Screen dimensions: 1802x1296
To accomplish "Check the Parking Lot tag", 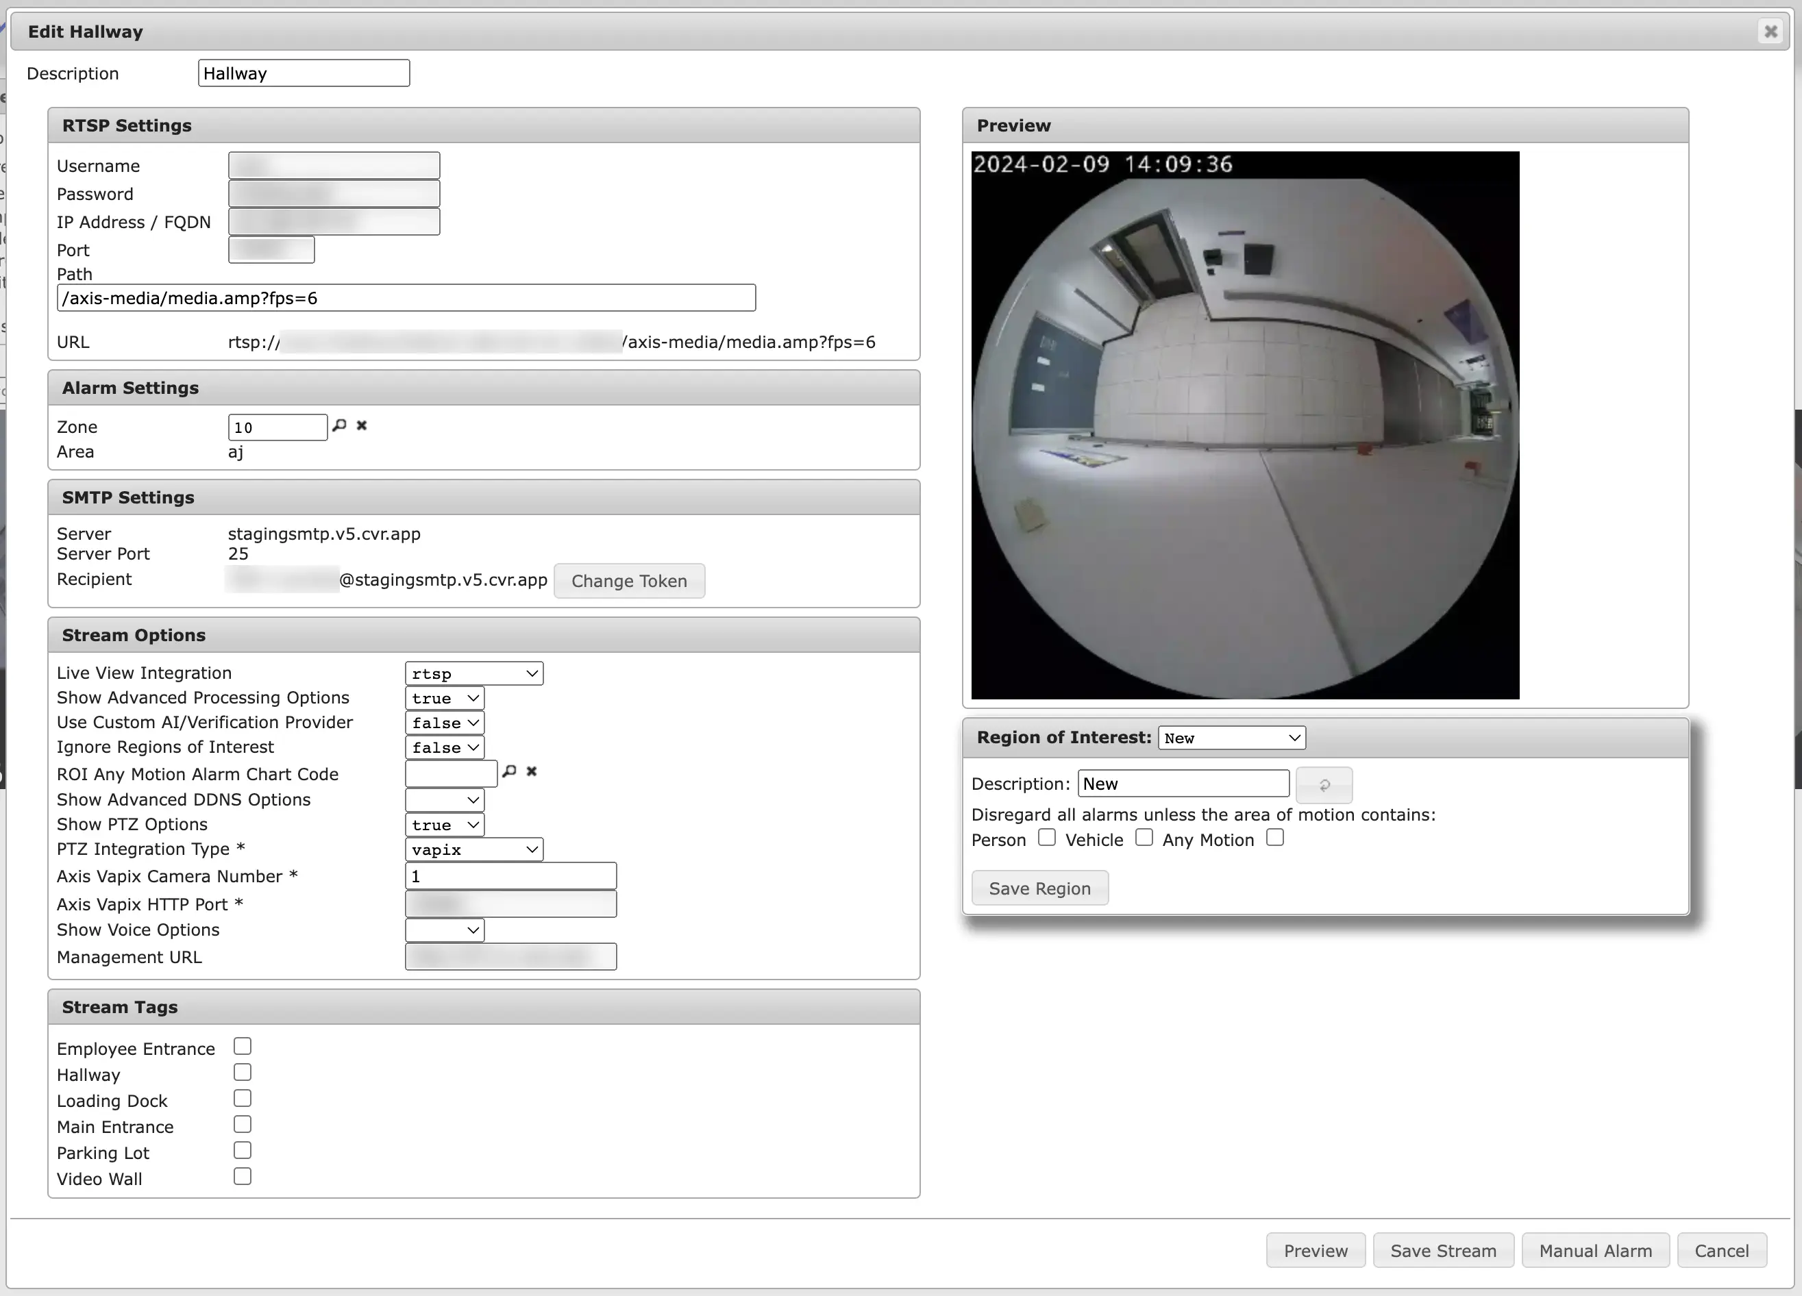I will 243,1151.
